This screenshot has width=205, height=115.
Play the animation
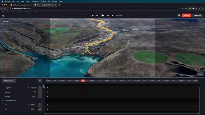[102, 15]
